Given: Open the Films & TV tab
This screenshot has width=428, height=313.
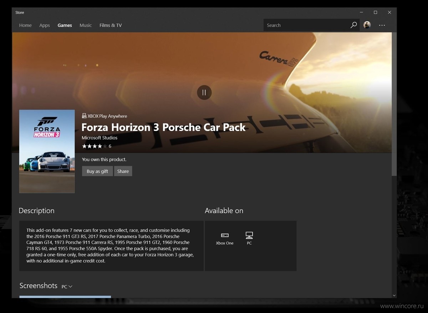Looking at the screenshot, I should coord(111,25).
